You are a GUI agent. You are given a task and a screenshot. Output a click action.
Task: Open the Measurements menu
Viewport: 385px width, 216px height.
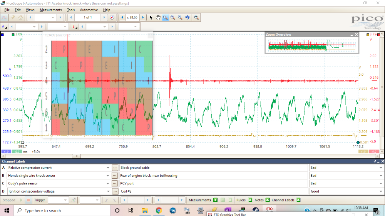click(50, 10)
